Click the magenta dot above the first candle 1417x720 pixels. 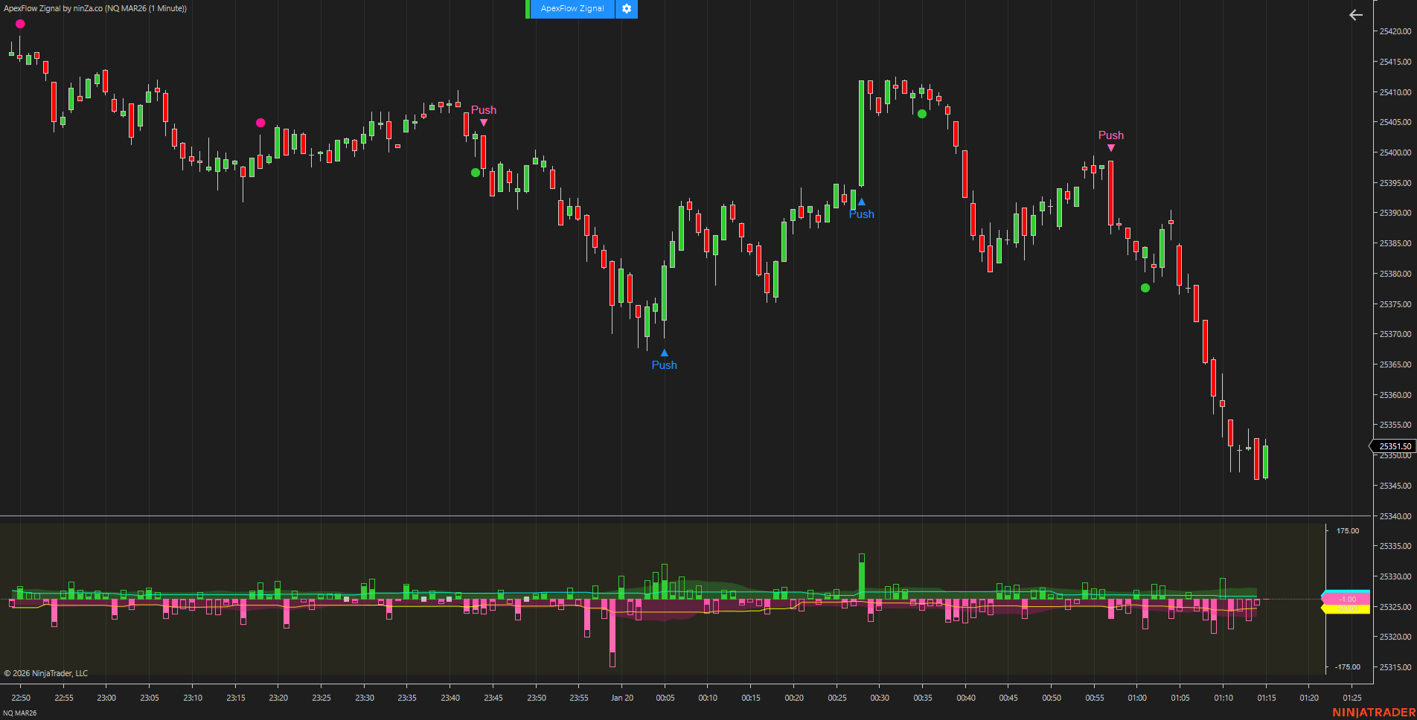(20, 24)
